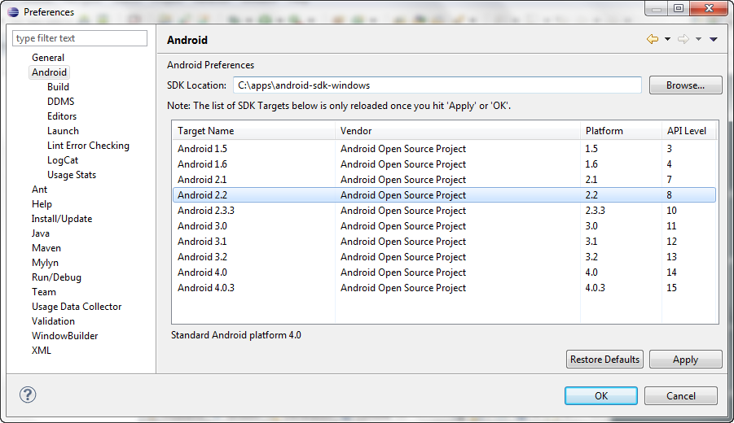Click the back navigation arrow icon

click(x=652, y=39)
